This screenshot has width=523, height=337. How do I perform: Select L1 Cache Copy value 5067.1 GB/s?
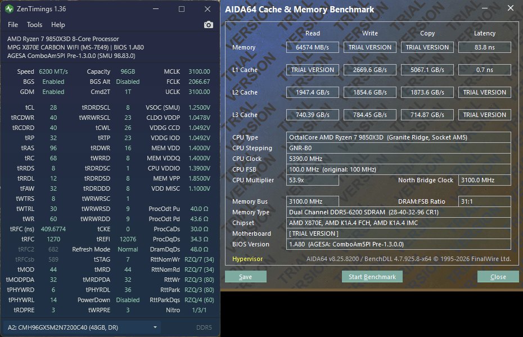point(427,70)
